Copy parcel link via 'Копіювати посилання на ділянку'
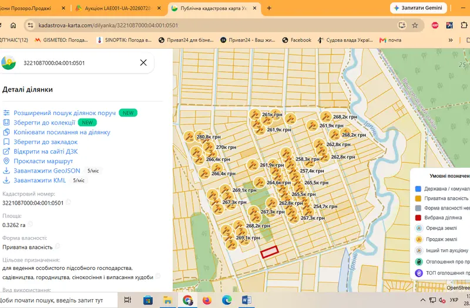 (62, 132)
